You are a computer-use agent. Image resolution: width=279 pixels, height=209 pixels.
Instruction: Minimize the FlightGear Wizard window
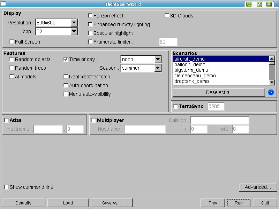click(249, 4)
